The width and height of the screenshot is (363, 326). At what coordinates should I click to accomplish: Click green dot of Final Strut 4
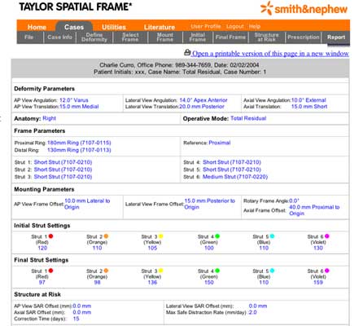pyautogui.click(x=217, y=271)
